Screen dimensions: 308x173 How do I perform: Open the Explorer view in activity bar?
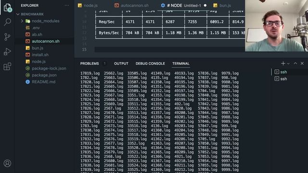(8, 8)
